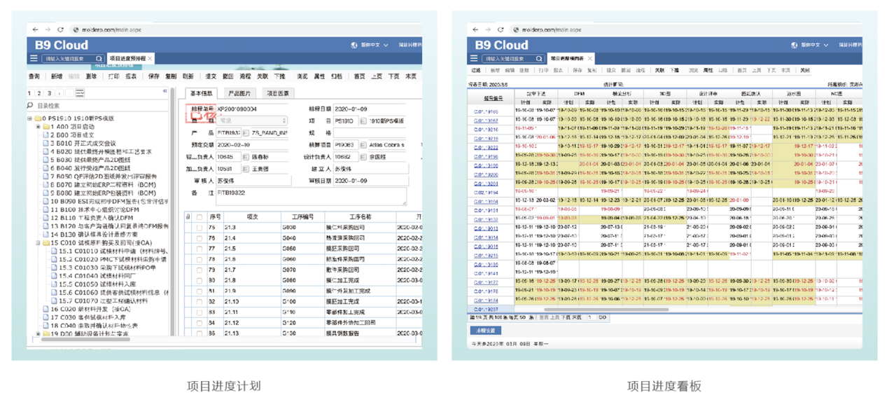The image size is (896, 414).
Task: Expand the 1 A00 项目启动 tree node
Action: (x=38, y=127)
